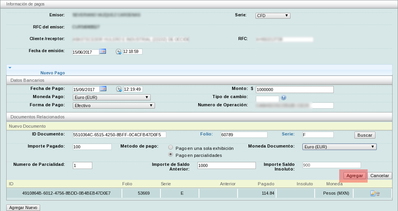Expand Forma de Pago dropdown
The width and height of the screenshot is (398, 211).
[114, 105]
